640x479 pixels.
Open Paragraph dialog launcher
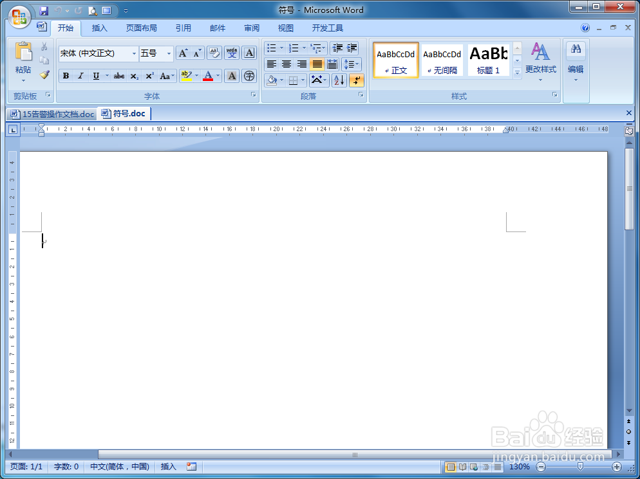(361, 95)
